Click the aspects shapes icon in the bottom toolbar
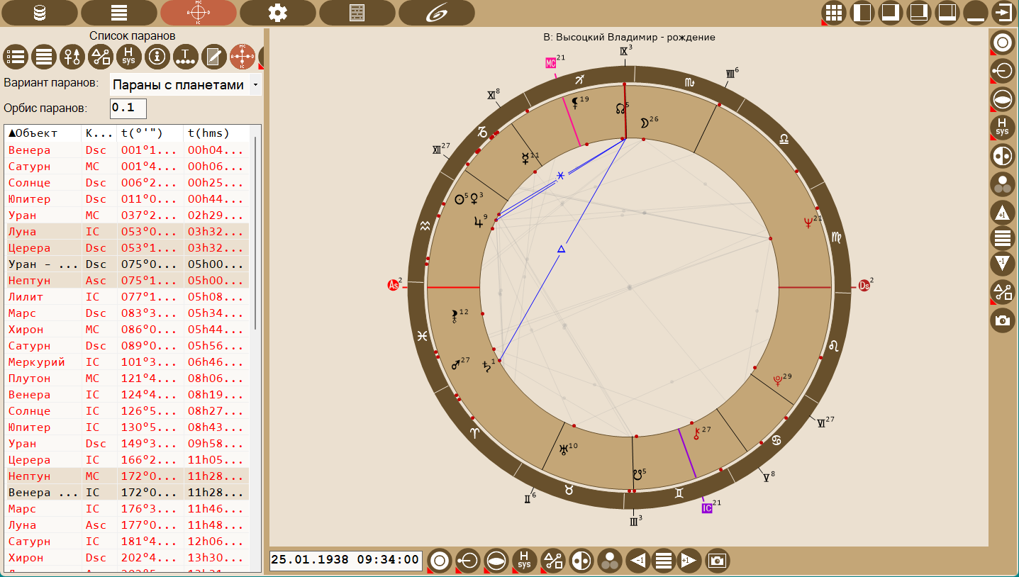 click(x=553, y=561)
